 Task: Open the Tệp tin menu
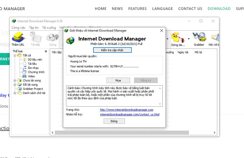34,28
